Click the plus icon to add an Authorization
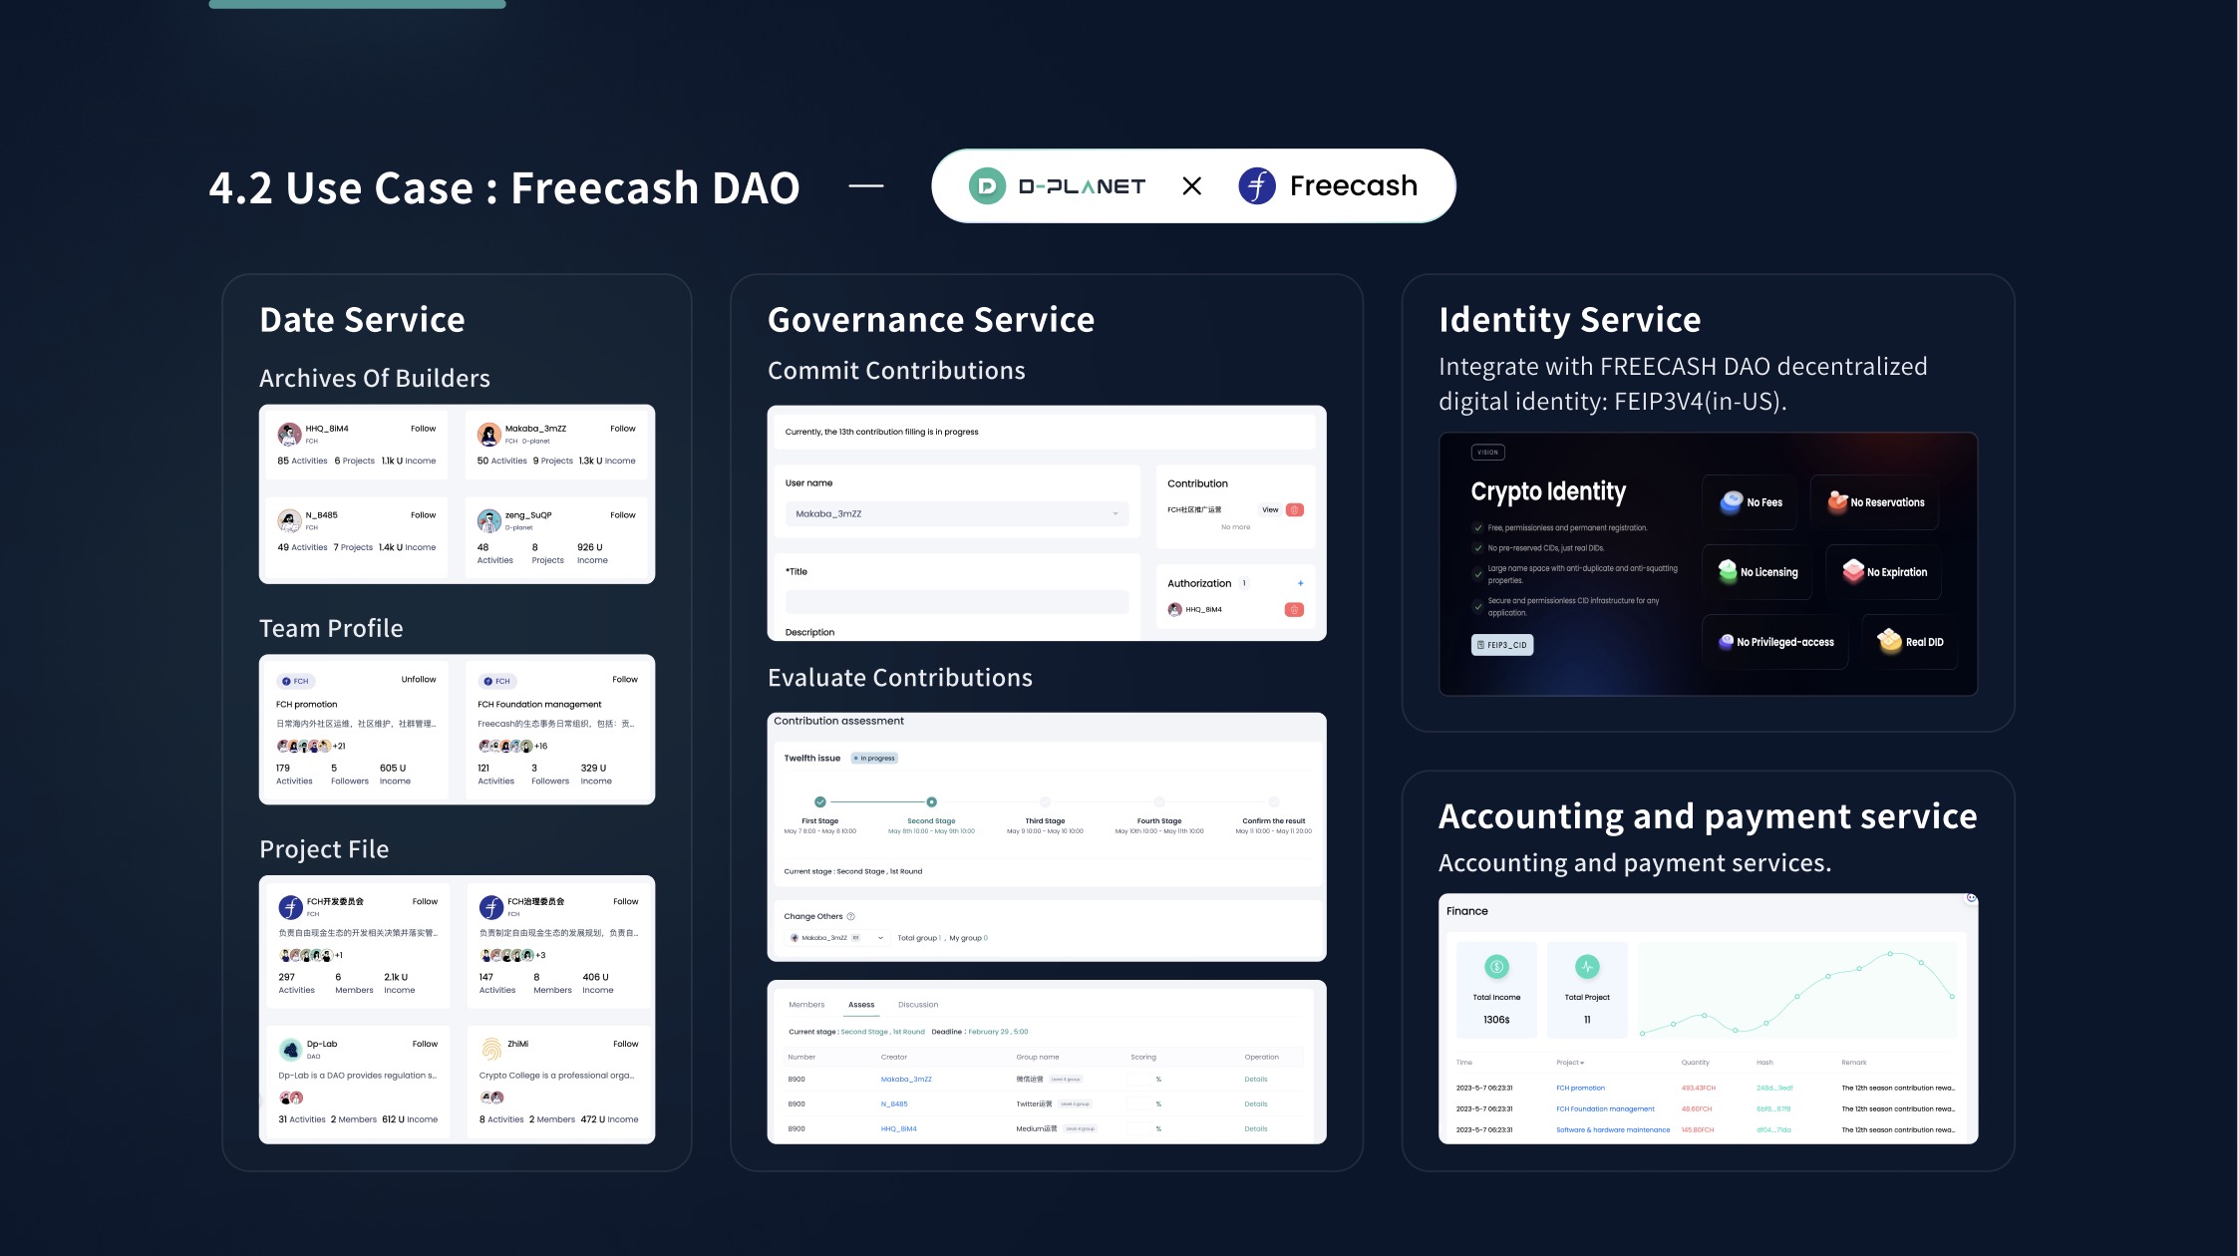Viewport: 2239px width, 1256px height. coord(1301,583)
